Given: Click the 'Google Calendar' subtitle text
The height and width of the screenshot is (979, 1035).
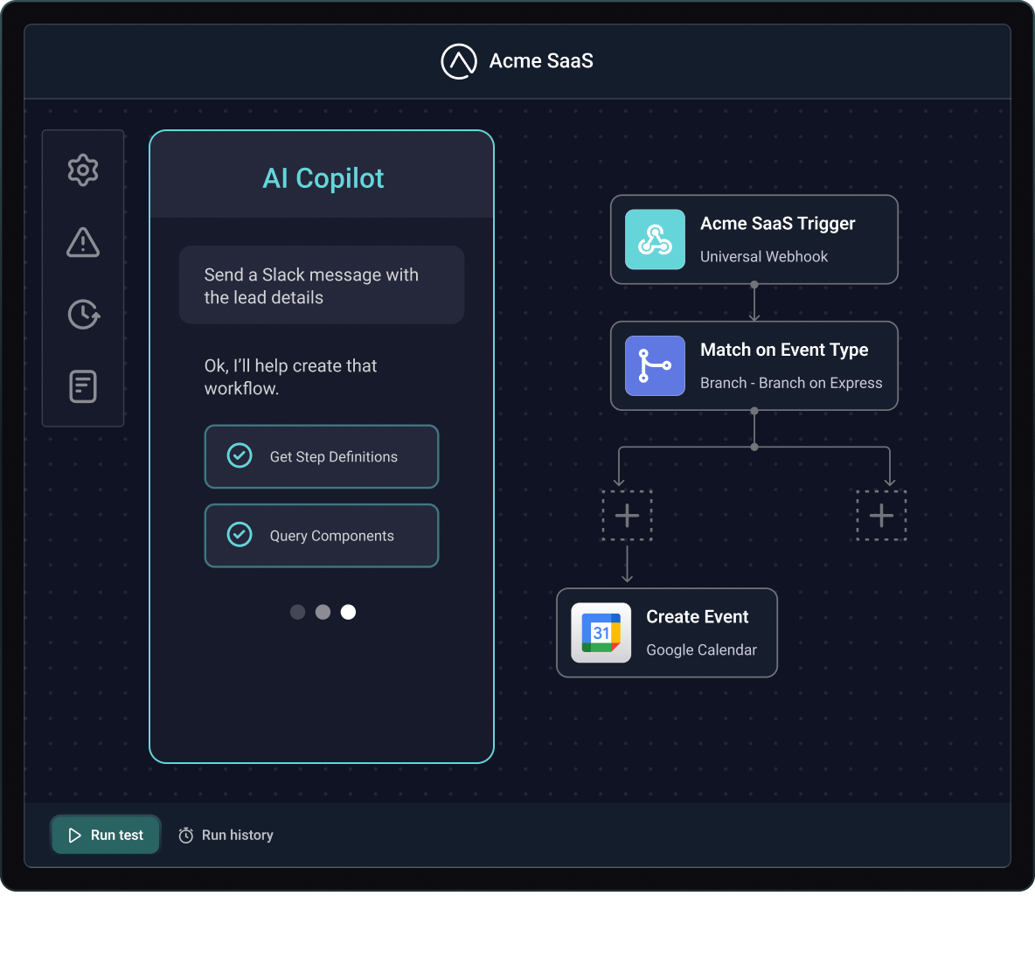Looking at the screenshot, I should pos(701,650).
